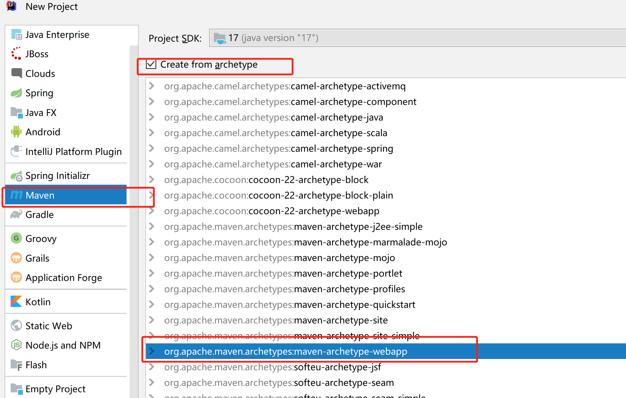Screen dimensions: 626x398
Task: Click the Grails icon in sidebar
Action: pyautogui.click(x=16, y=258)
